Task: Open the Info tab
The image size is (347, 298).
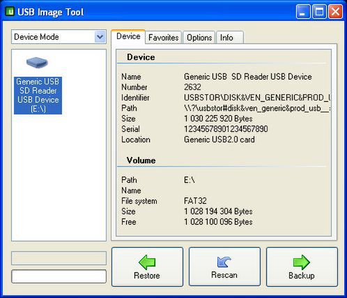Action: tap(230, 38)
